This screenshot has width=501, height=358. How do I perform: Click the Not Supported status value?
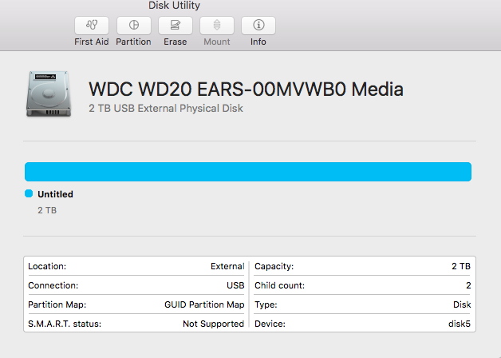tap(214, 324)
